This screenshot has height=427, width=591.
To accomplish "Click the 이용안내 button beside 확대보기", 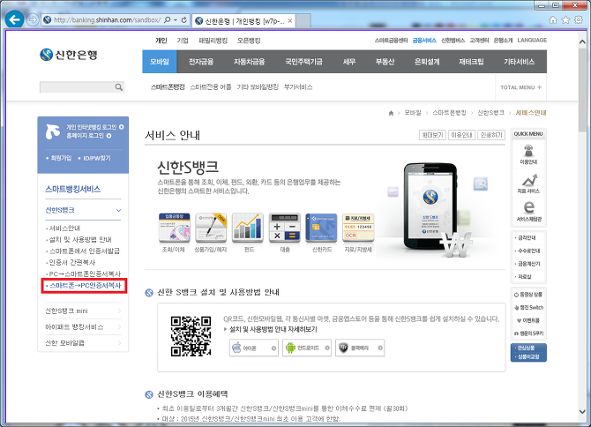I will (461, 135).
